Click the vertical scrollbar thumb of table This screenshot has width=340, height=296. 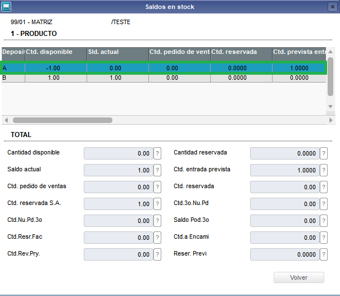click(x=330, y=76)
